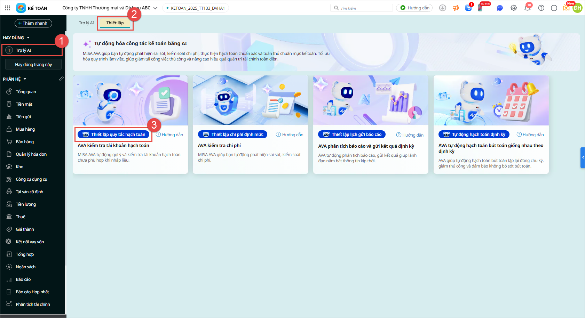
Task: Select the Thiết lập tab
Action: (115, 23)
